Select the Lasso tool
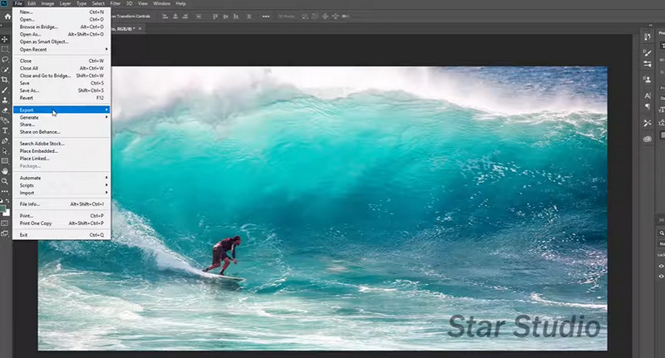Viewport: 665px width, 358px height. click(x=5, y=59)
